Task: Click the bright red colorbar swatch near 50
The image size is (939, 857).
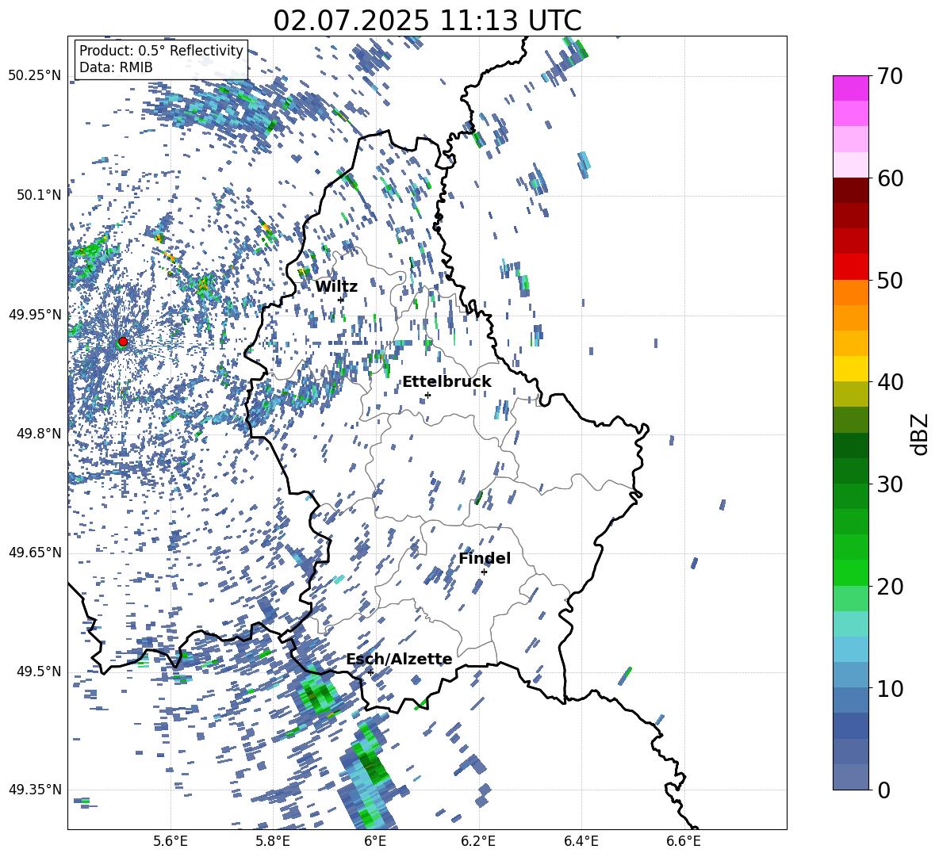Action: click(851, 267)
